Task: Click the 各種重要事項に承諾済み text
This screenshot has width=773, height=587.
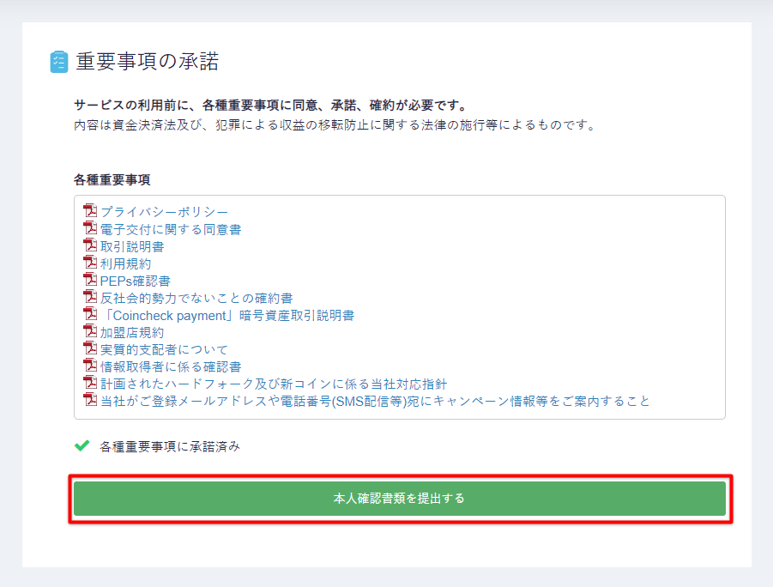Action: click(170, 447)
